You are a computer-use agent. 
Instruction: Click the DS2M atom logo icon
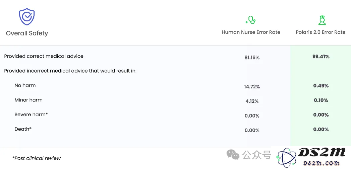coord(287,158)
